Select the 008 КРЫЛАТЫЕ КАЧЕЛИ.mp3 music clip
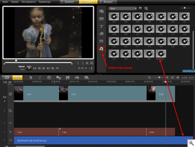 tap(103, 140)
